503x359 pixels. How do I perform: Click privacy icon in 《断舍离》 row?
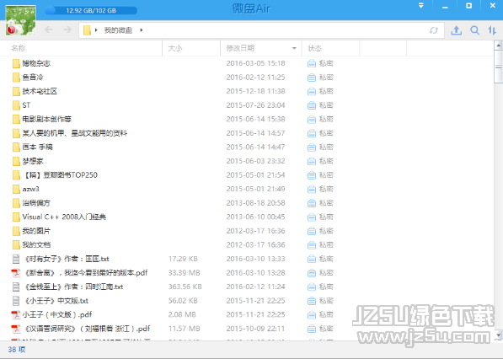pyautogui.click(x=312, y=273)
